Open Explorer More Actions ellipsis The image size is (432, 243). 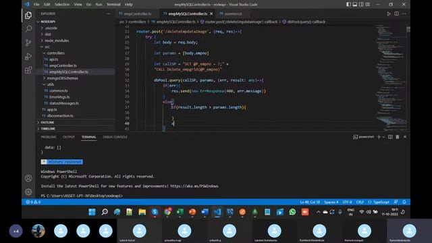coord(109,13)
